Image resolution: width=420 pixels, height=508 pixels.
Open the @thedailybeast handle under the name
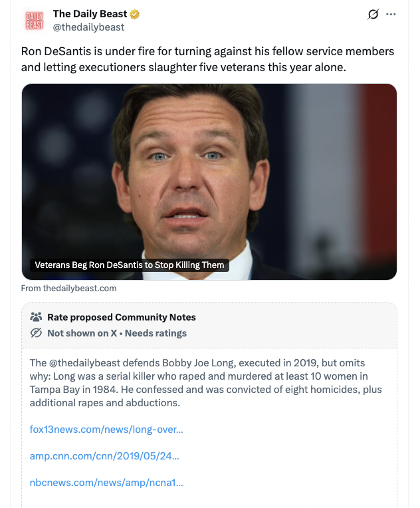88,27
